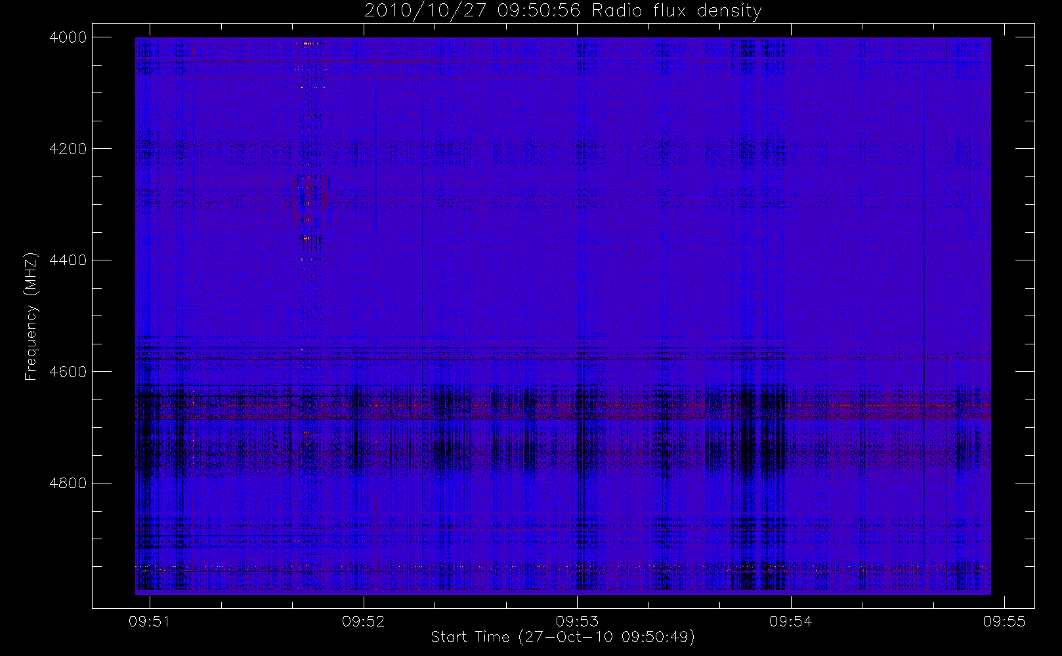1062x656 pixels.
Task: Select the 4000 frequency tick label
Action: (68, 37)
